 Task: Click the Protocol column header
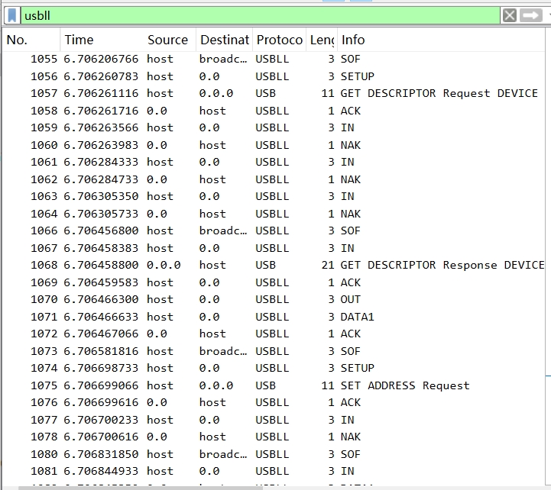pos(279,40)
